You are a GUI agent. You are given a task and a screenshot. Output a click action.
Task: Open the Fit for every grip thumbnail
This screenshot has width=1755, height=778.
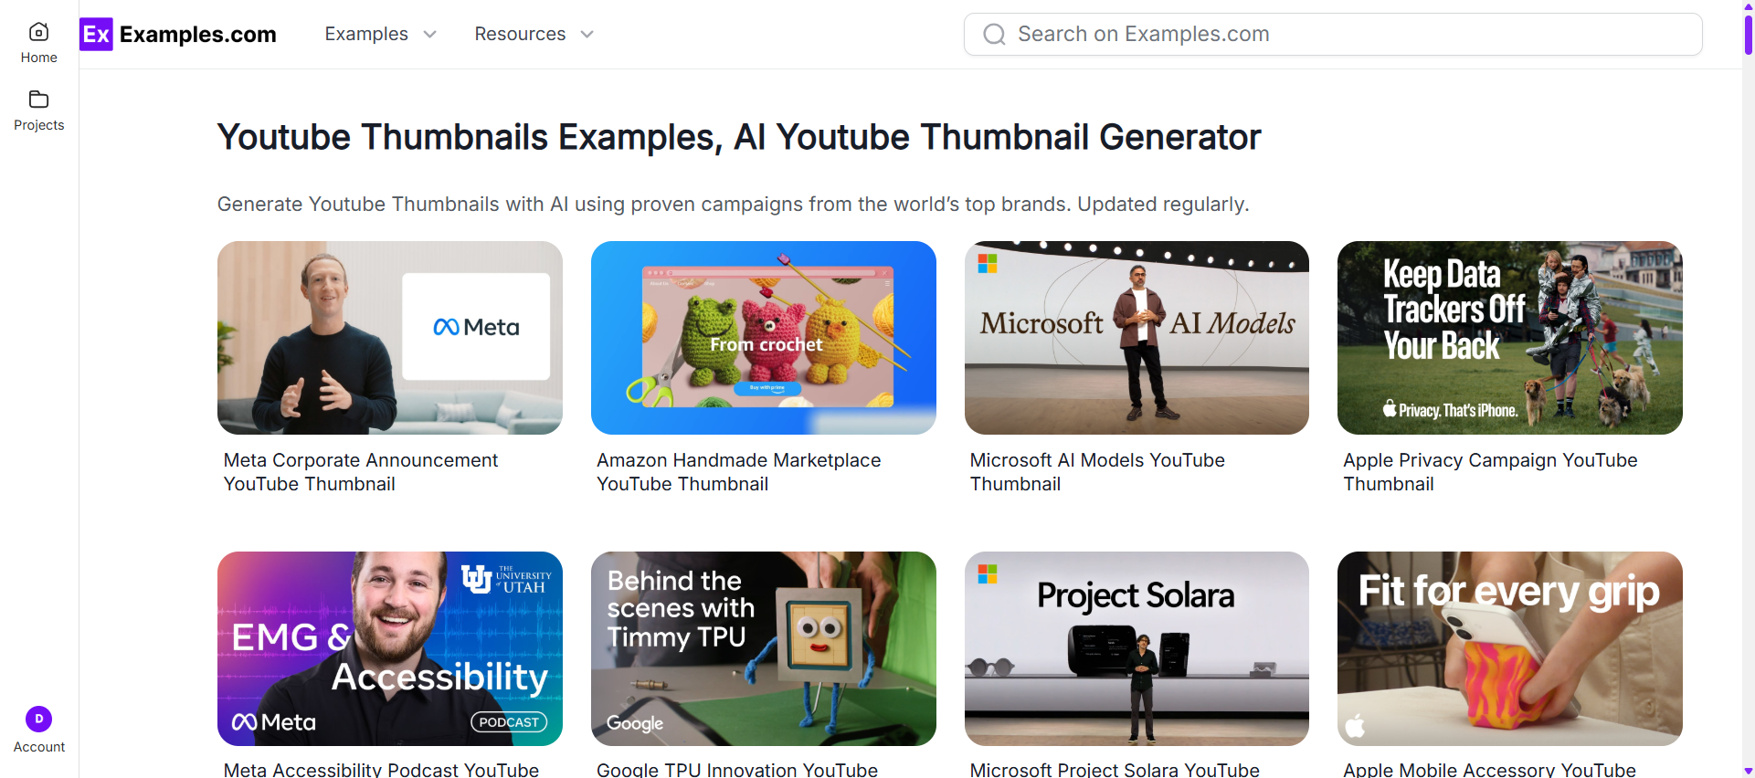click(1510, 648)
